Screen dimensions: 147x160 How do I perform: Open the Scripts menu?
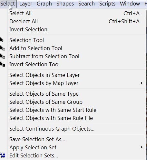[107, 4]
